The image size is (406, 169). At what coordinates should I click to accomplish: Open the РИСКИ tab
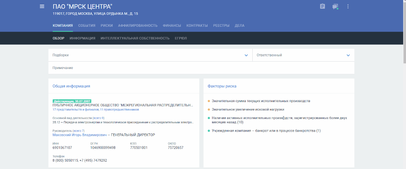[x=107, y=26]
